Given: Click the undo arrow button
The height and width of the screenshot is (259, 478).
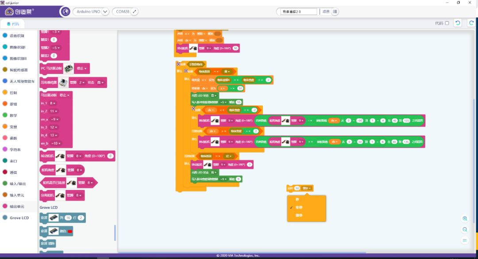Looking at the screenshot, I should (458, 23).
